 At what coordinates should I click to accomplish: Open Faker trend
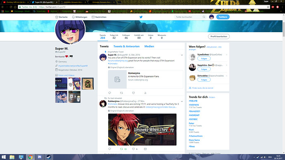pos(191,123)
